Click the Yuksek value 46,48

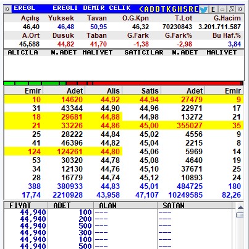point(65,27)
